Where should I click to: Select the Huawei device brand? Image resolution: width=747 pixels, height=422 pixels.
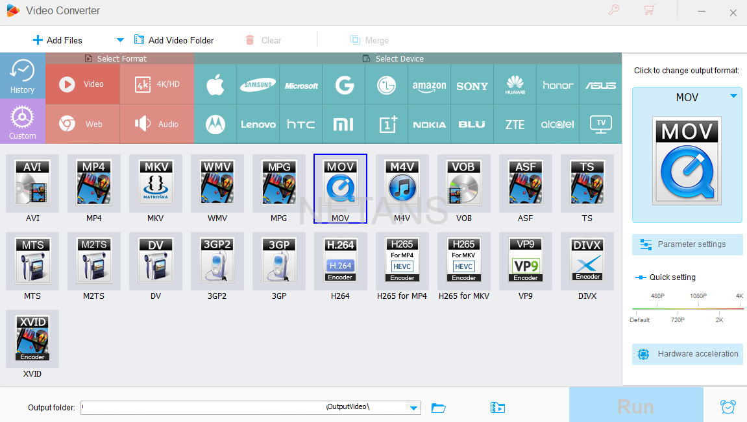pyautogui.click(x=515, y=85)
